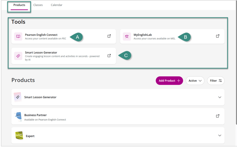Image resolution: width=237 pixels, height=147 pixels.
Task: Open Pearson English Connect external link icon
Action: (109, 36)
